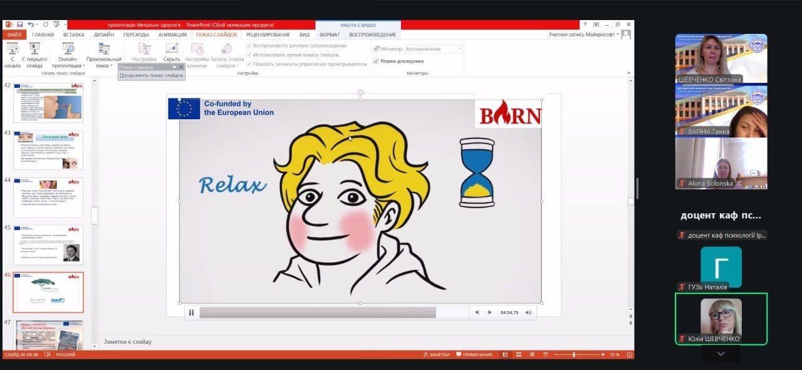This screenshot has height=370, width=802.
Task: Toggle Использовать время показа слайдов checkbox
Action: coord(249,55)
